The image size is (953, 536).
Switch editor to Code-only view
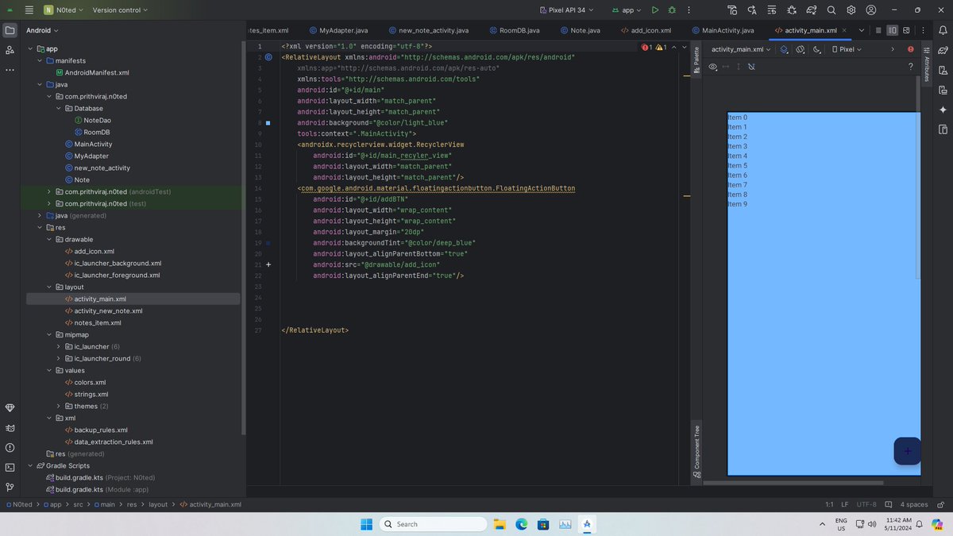(x=878, y=30)
